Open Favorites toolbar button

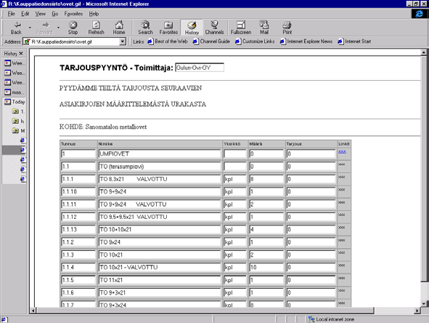click(x=168, y=28)
